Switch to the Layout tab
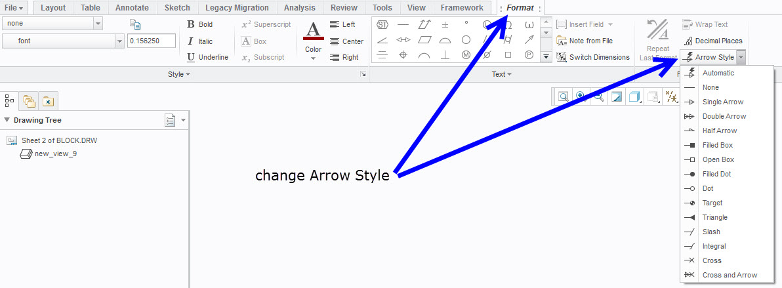782x288 pixels. (53, 7)
